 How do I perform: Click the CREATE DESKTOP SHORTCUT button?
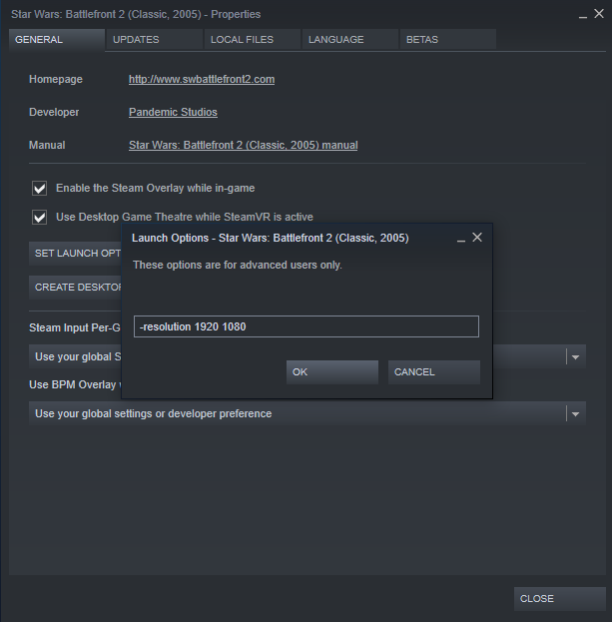click(75, 288)
